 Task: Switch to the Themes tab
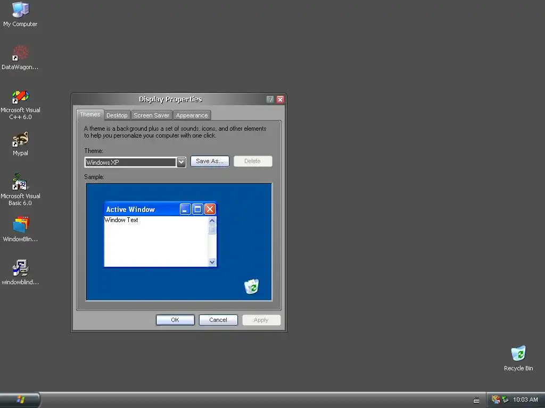(90, 115)
